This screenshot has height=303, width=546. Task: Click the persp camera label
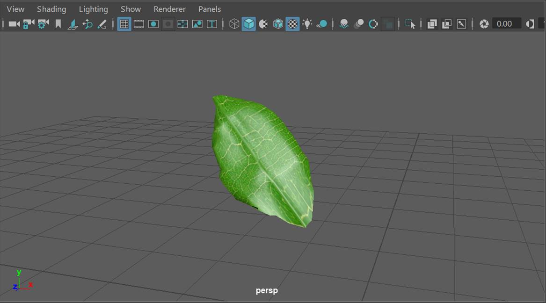click(267, 290)
